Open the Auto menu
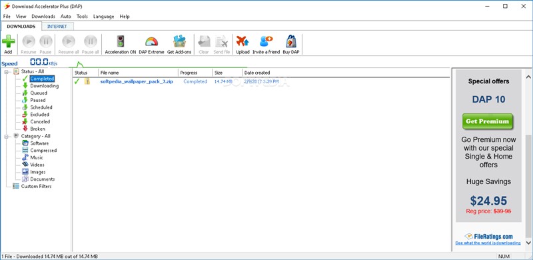The image size is (533, 260). pyautogui.click(x=65, y=17)
